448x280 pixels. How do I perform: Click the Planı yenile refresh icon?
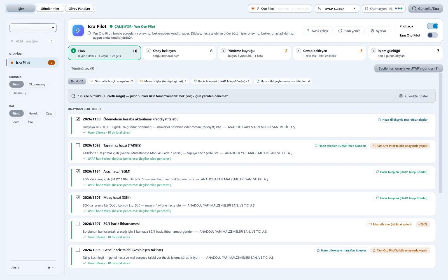pos(340,31)
